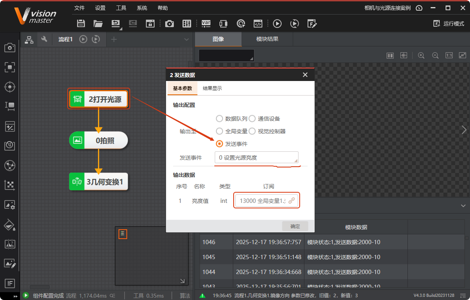Switch to 模块结果 tab
The height and width of the screenshot is (300, 470).
pyautogui.click(x=267, y=39)
